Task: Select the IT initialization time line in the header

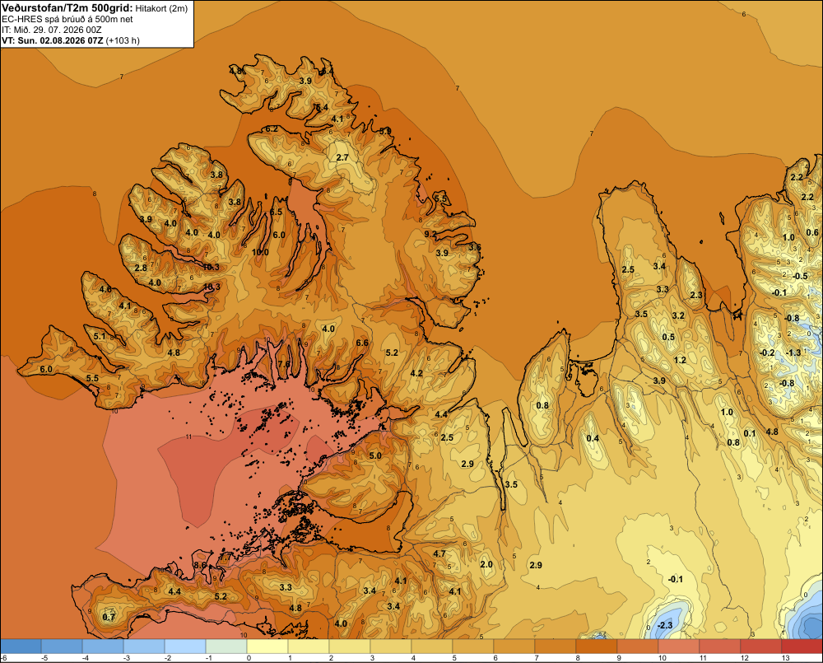Action: pyautogui.click(x=52, y=30)
